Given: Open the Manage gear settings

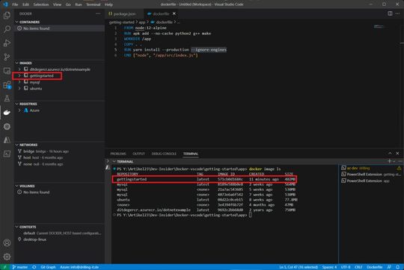Looking at the screenshot, I should point(7,257).
